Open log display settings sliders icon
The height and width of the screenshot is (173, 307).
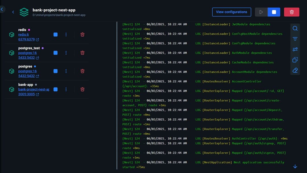click(295, 49)
